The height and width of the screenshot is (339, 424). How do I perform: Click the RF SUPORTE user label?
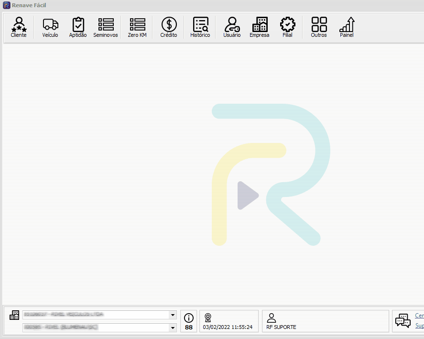click(x=281, y=327)
